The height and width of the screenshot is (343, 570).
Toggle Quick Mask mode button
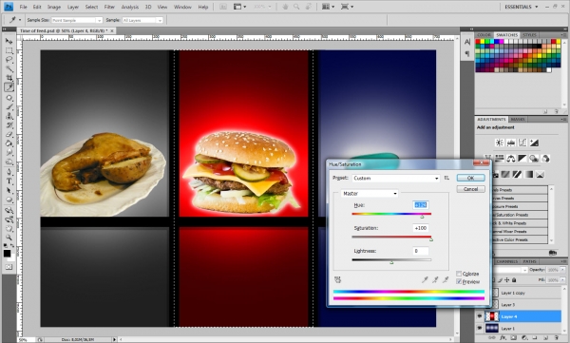[x=9, y=267]
